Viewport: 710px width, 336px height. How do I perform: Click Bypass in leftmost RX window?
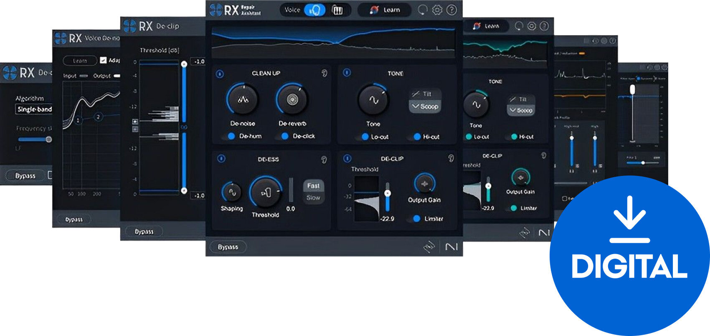tap(25, 176)
